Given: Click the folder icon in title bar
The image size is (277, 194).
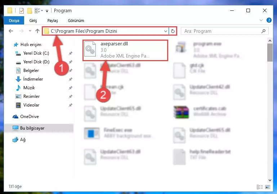Looking at the screenshot, I should [10, 11].
